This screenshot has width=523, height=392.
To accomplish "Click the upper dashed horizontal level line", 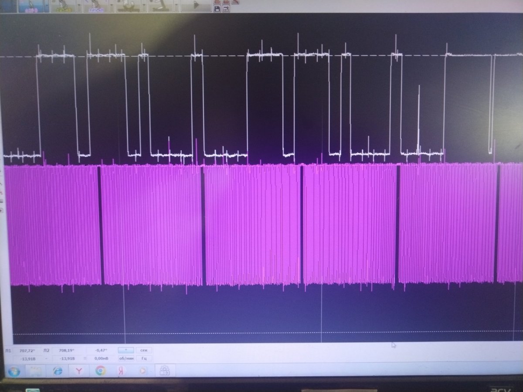I will 261,57.
